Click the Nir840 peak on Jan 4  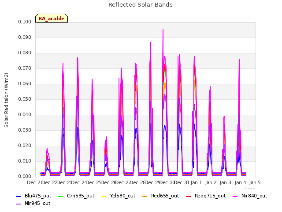click(239, 59)
